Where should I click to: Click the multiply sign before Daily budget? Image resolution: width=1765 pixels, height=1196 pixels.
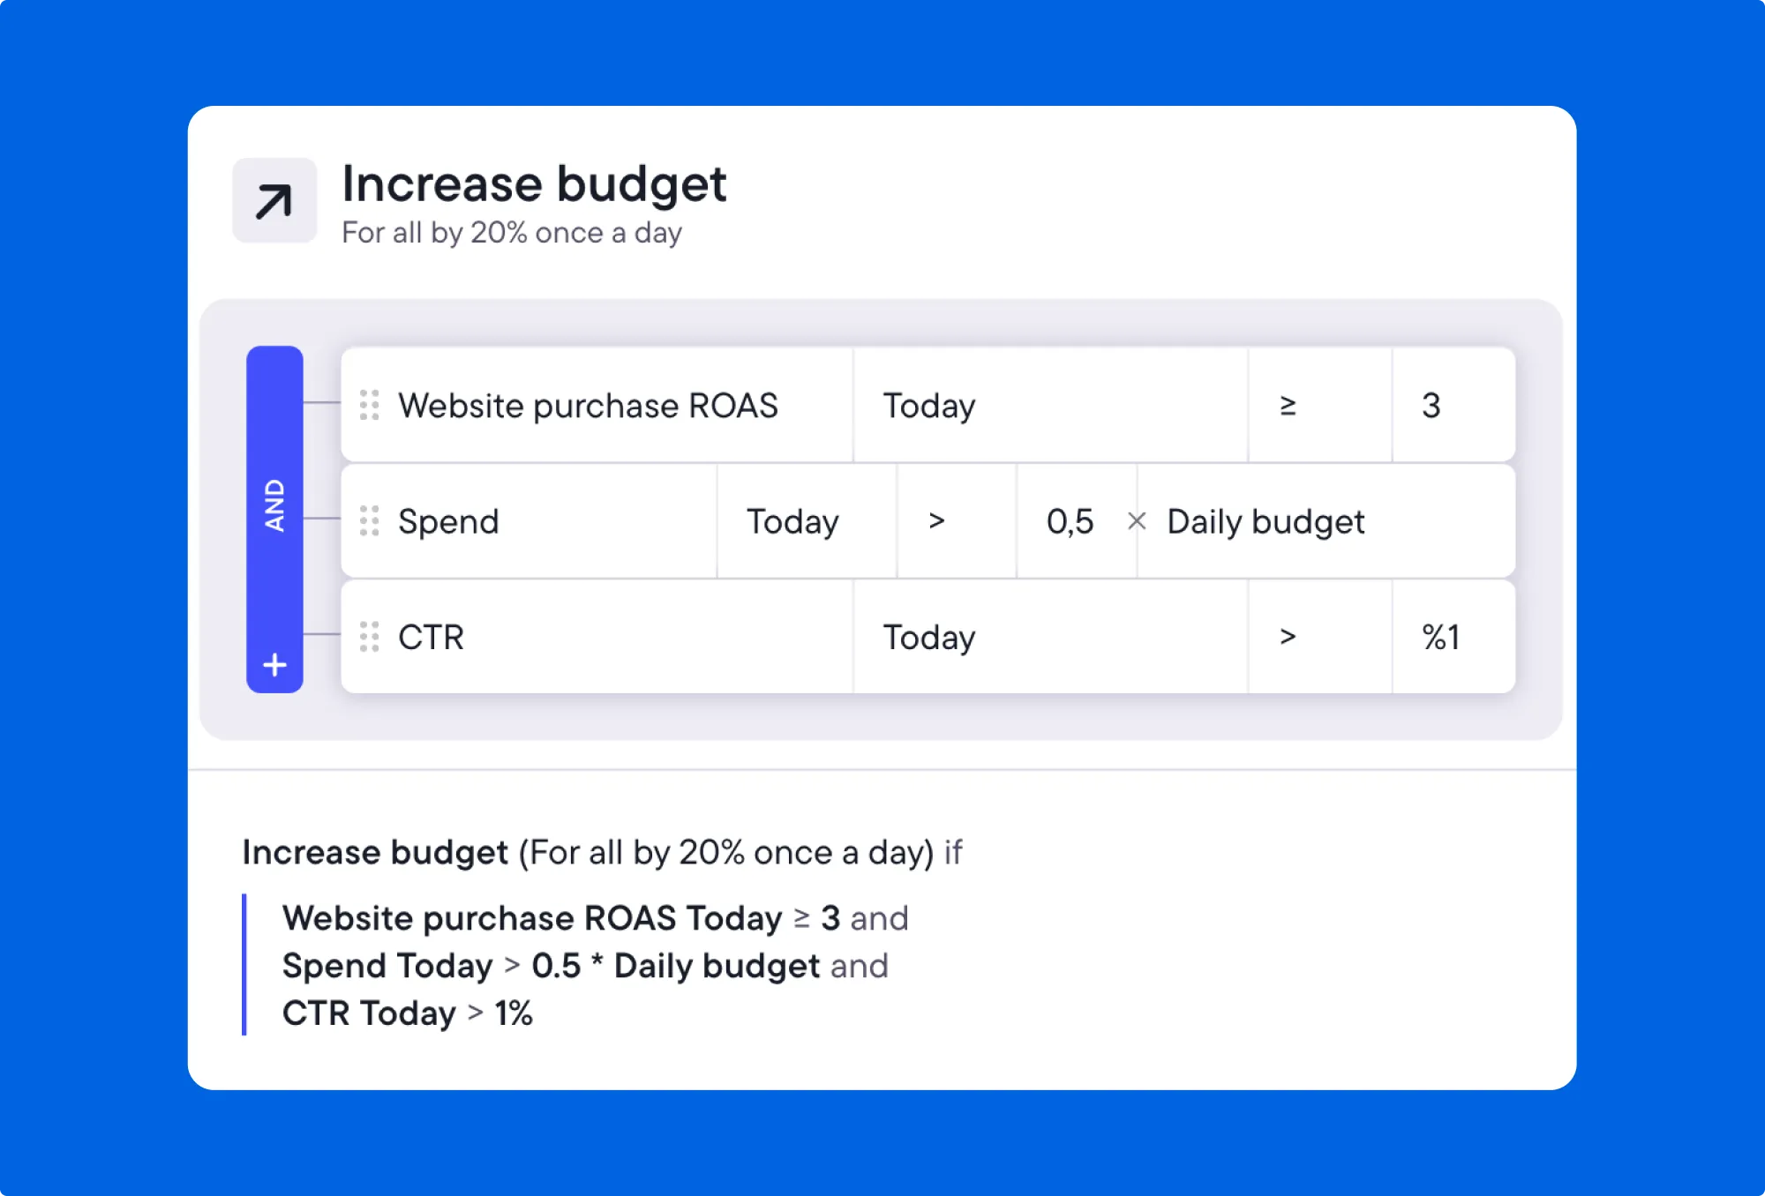click(1137, 521)
